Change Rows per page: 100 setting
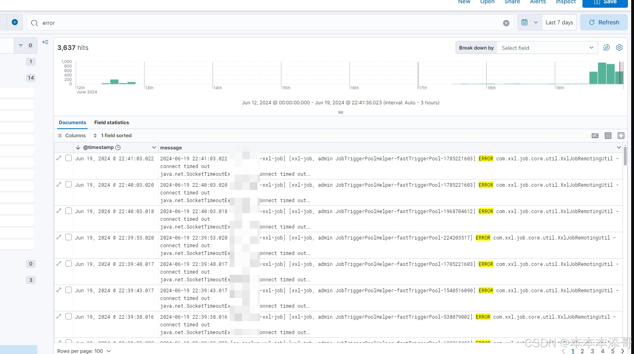 click(84, 351)
